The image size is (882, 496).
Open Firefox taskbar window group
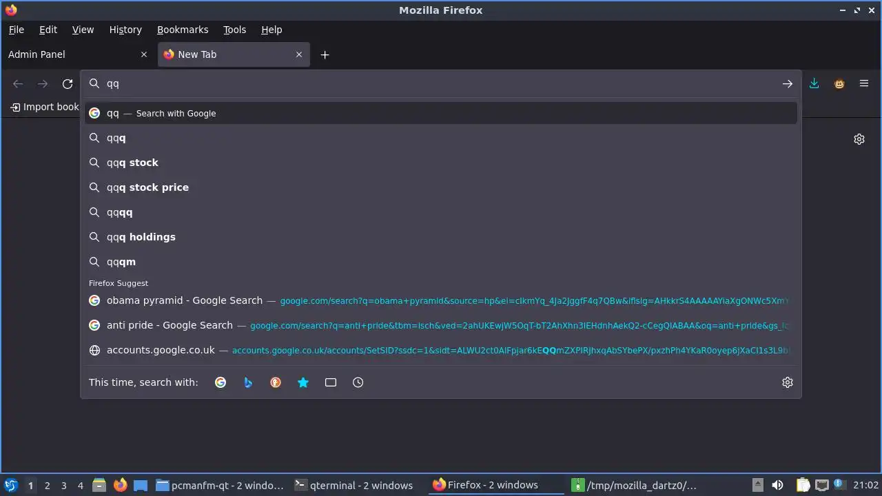click(x=495, y=485)
